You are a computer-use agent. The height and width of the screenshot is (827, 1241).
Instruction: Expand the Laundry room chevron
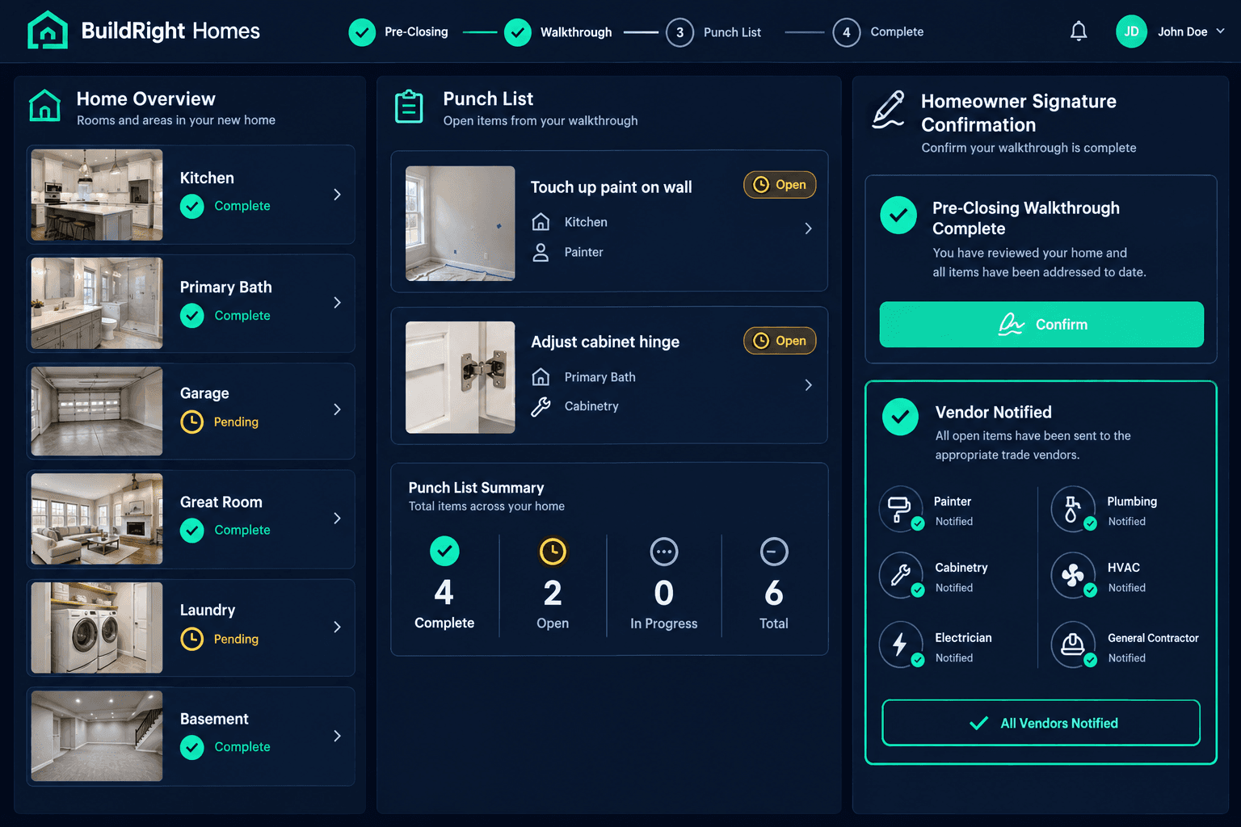[337, 627]
